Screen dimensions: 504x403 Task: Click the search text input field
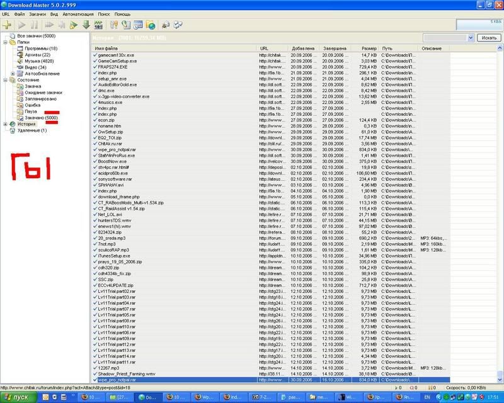pos(445,38)
